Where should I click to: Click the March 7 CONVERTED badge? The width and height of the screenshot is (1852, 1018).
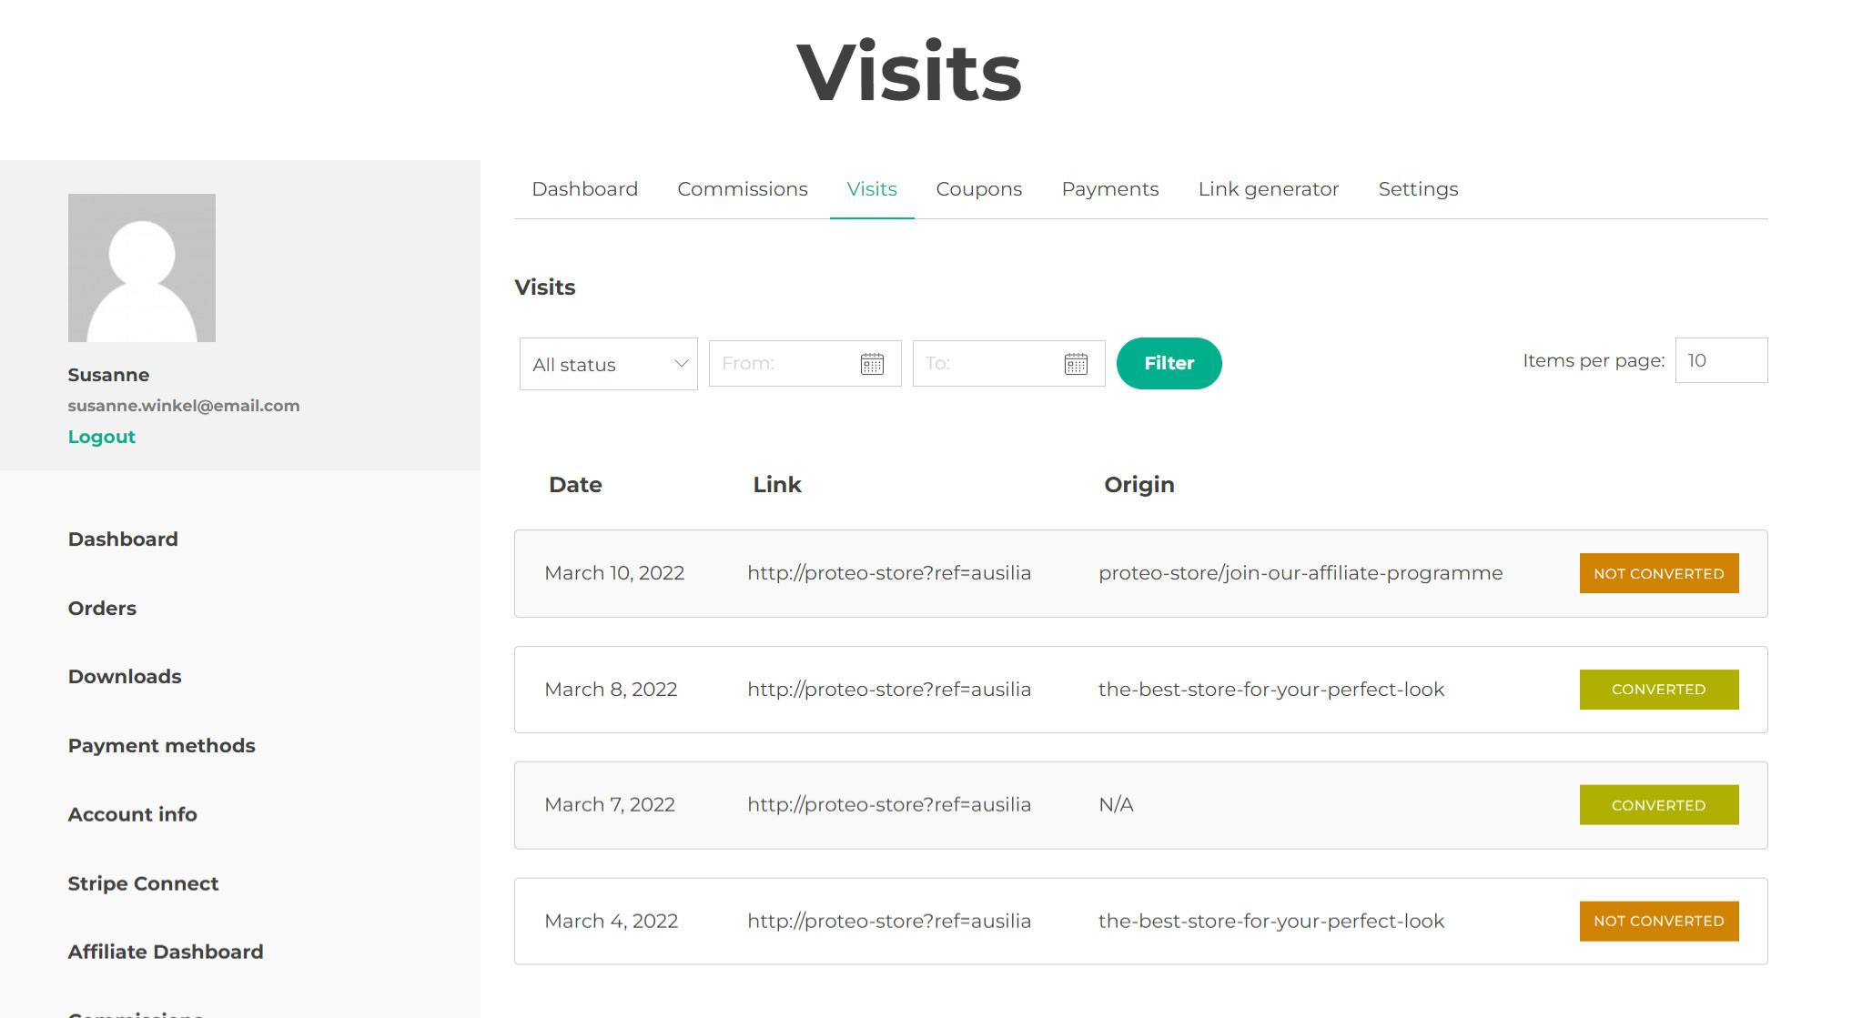(x=1658, y=805)
